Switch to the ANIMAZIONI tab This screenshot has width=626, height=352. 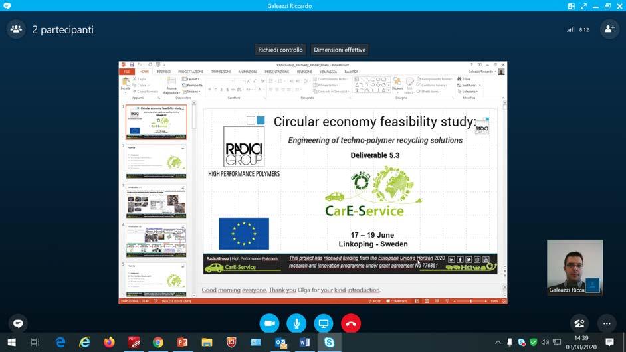pyautogui.click(x=247, y=72)
